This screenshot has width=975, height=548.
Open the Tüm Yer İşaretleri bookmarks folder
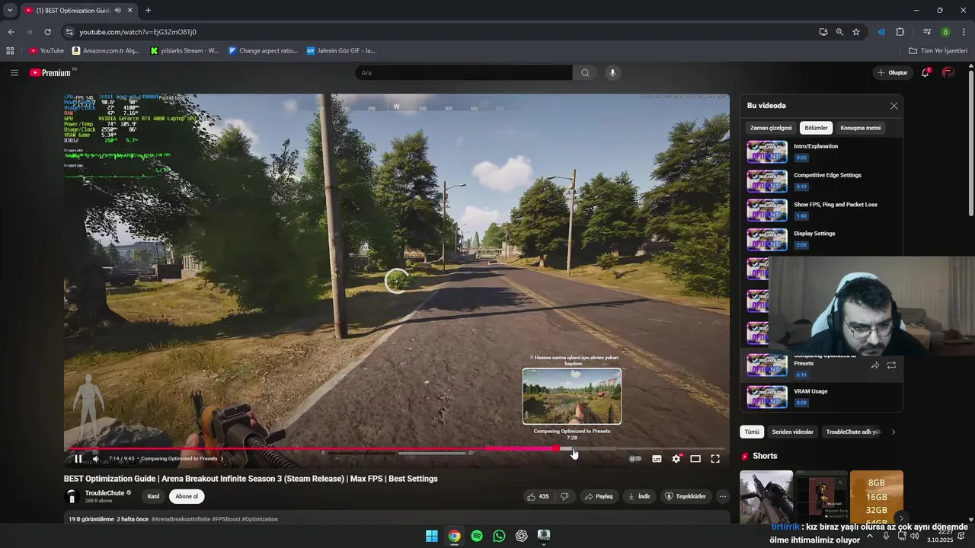pos(938,51)
